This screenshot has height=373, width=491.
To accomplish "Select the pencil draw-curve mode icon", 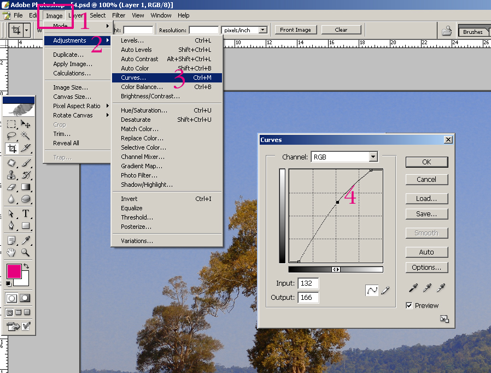I will [x=385, y=291].
